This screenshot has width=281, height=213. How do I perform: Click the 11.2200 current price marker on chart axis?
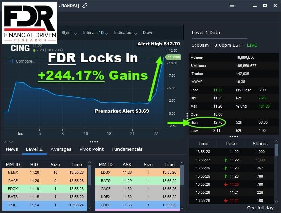click(173, 57)
